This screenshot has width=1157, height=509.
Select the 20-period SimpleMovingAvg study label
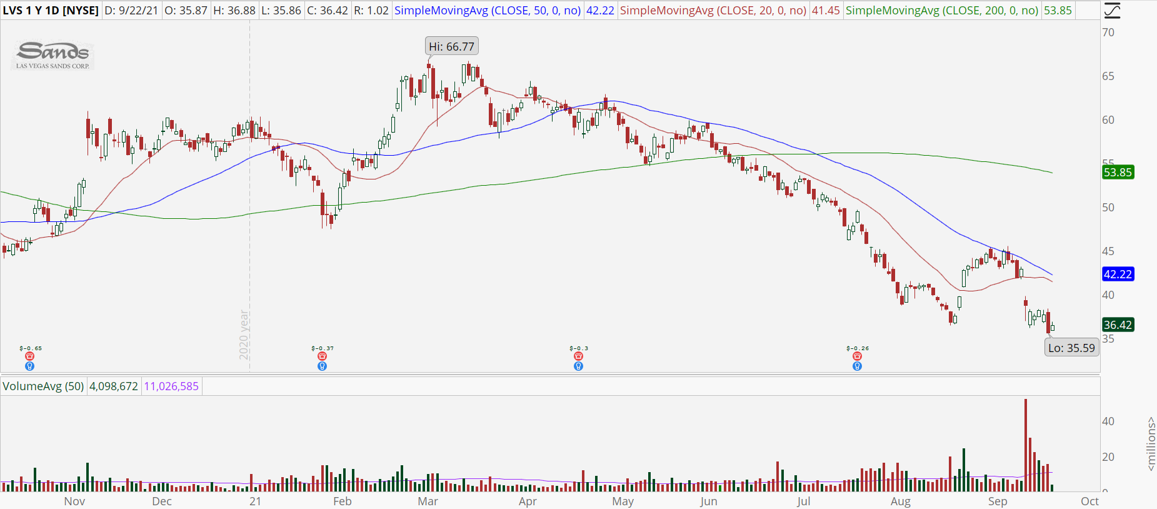pos(713,11)
